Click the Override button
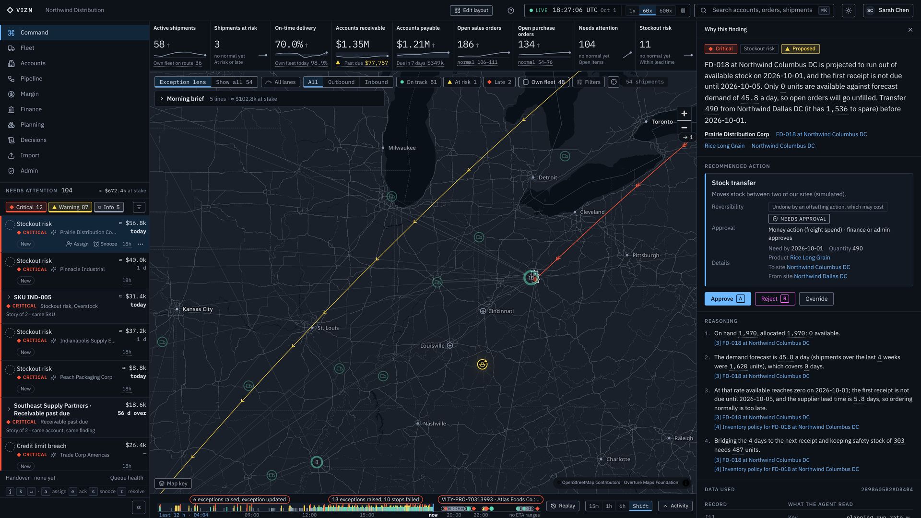The height and width of the screenshot is (518, 921). click(x=816, y=299)
